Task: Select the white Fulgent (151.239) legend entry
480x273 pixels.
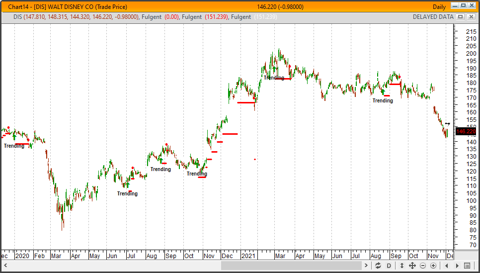Action: pyautogui.click(x=254, y=17)
